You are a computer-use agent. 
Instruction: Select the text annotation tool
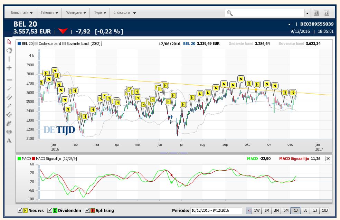(9, 140)
